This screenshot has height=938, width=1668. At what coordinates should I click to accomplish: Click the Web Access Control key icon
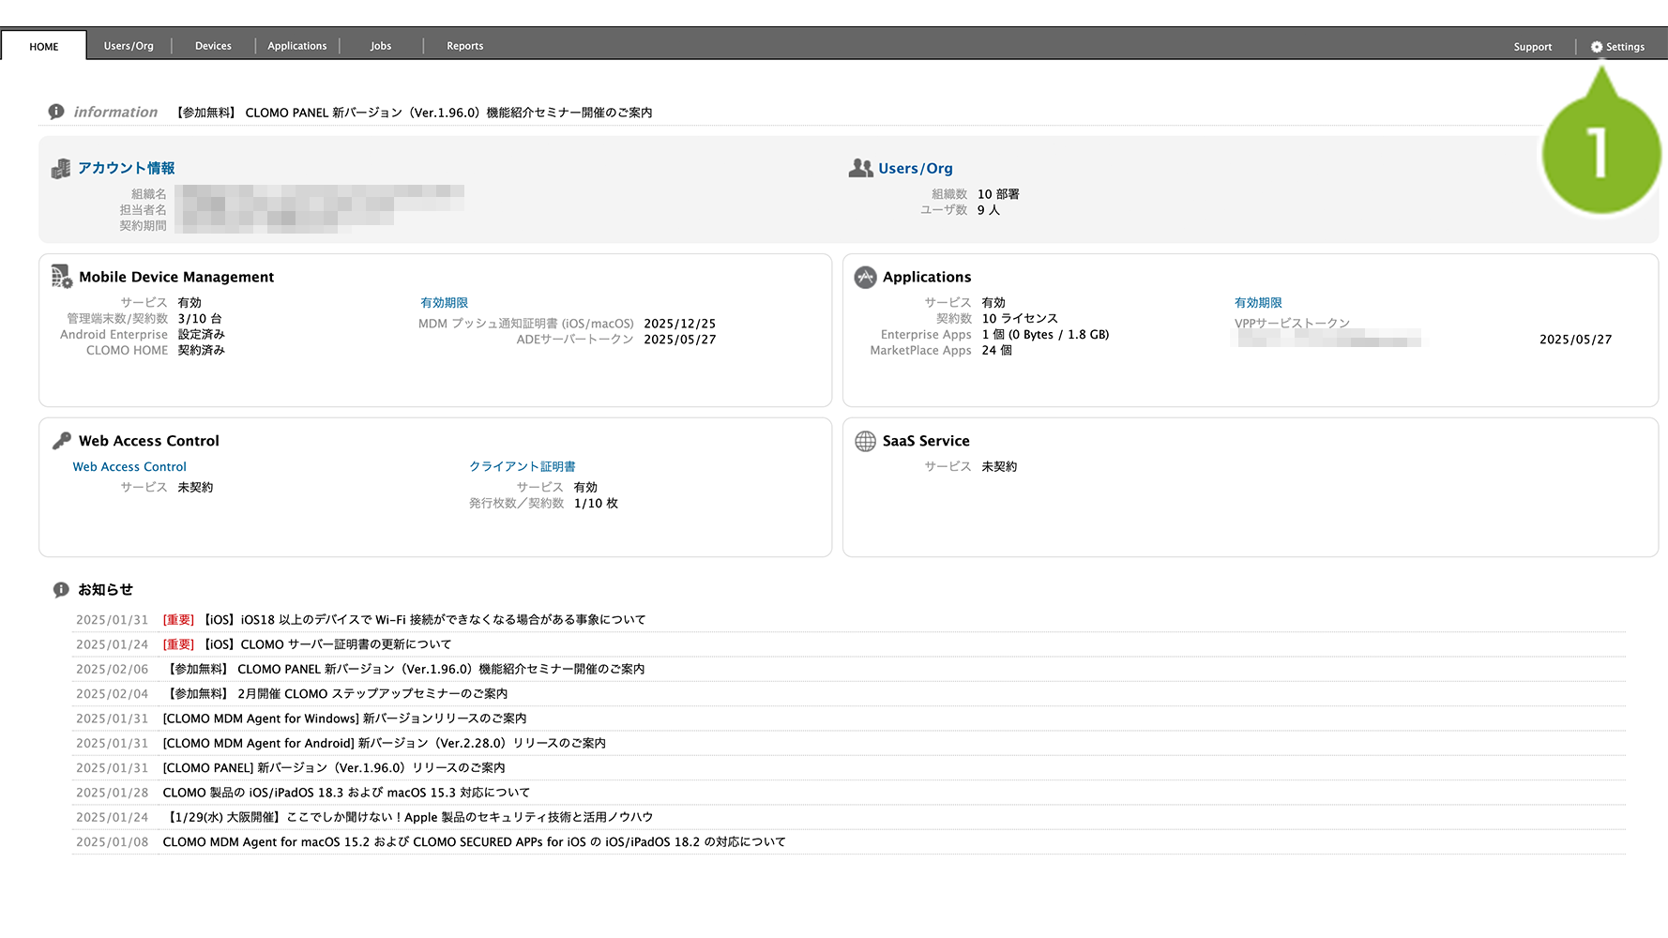(x=62, y=441)
